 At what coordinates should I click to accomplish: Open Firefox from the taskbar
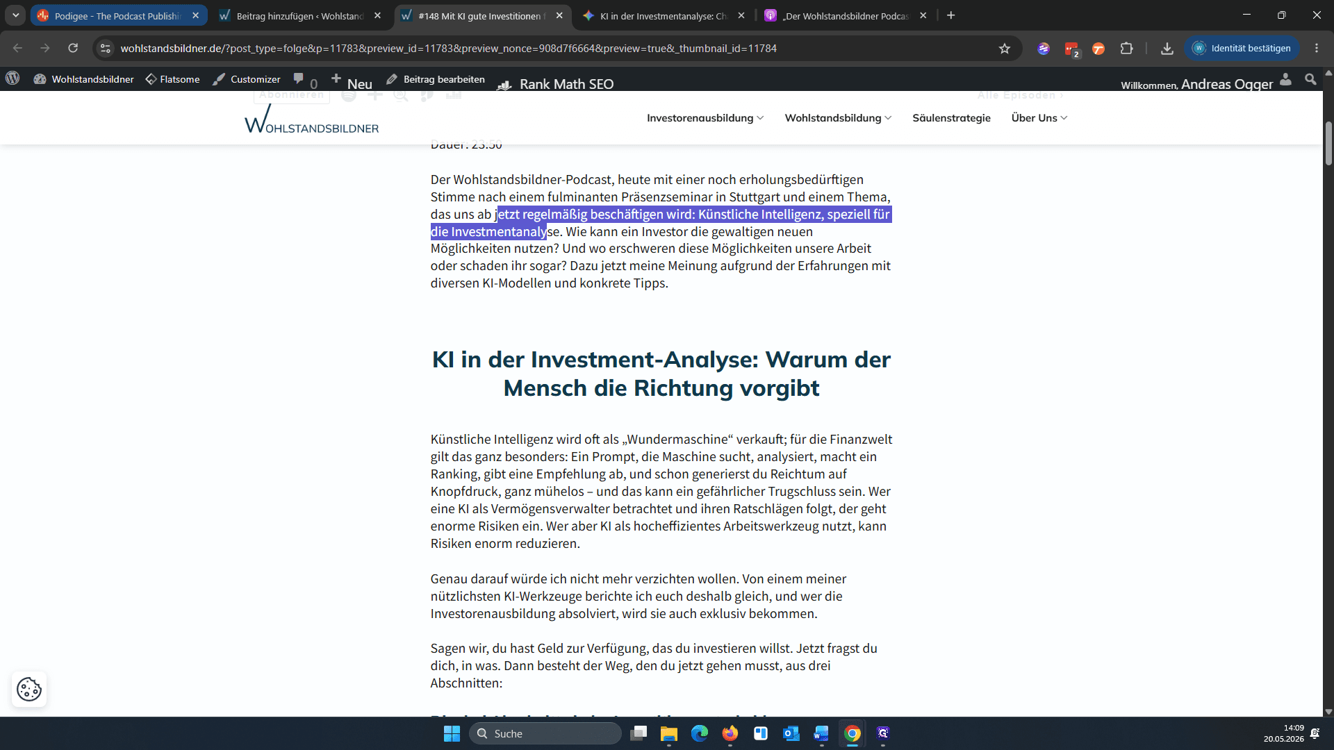(730, 733)
